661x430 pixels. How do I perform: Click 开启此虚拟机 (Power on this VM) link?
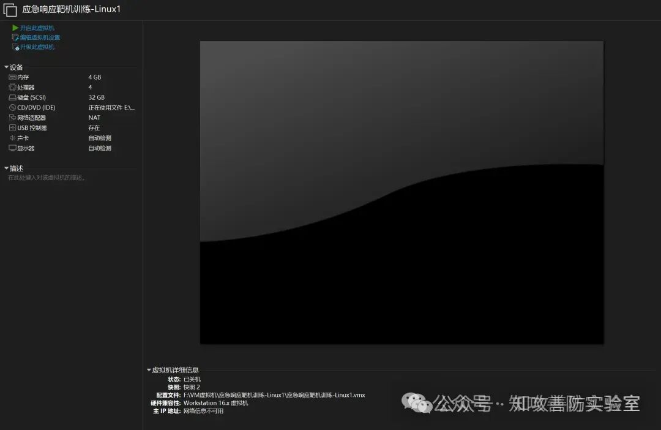[37, 28]
